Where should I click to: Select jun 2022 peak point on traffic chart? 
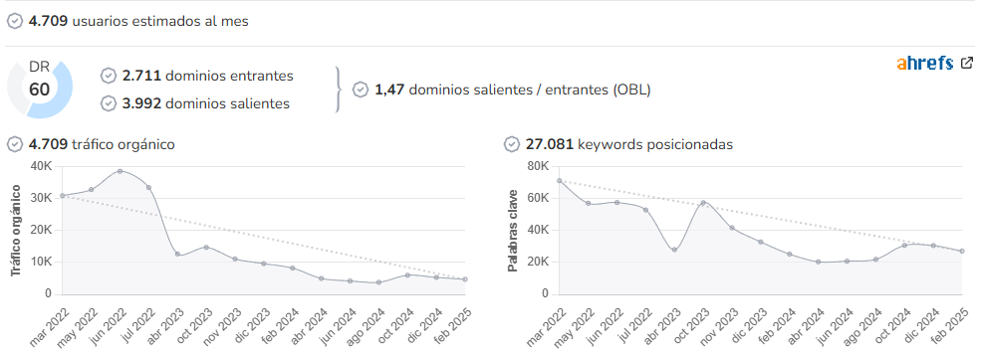(120, 171)
